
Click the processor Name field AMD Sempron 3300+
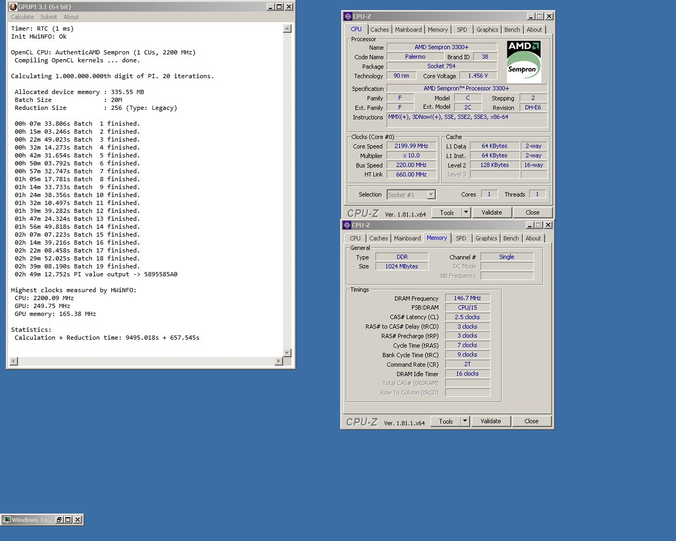[442, 47]
